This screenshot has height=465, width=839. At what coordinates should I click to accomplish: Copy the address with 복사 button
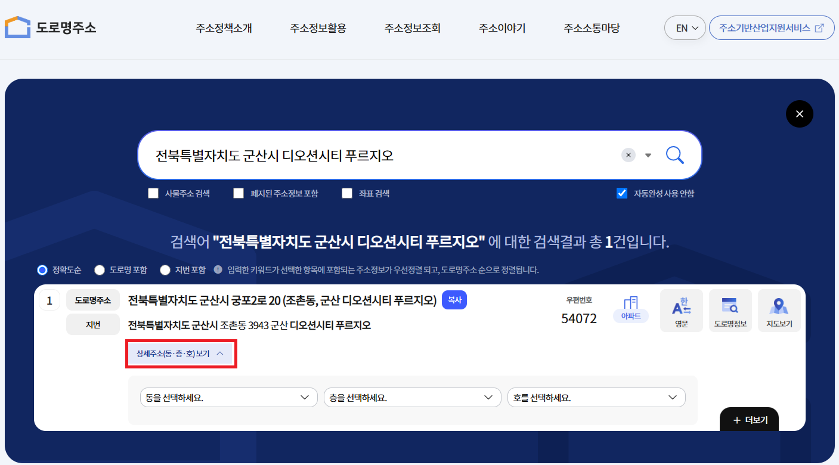pyautogui.click(x=454, y=300)
